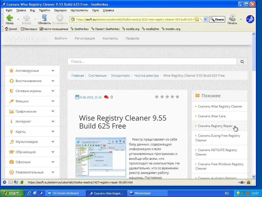Click the magnifier search button on site

point(242,62)
